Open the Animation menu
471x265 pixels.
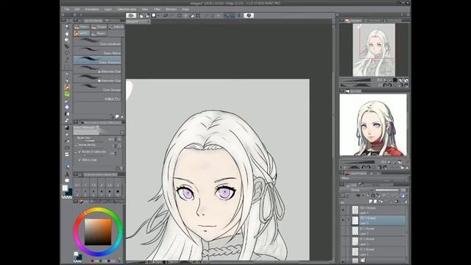click(92, 10)
